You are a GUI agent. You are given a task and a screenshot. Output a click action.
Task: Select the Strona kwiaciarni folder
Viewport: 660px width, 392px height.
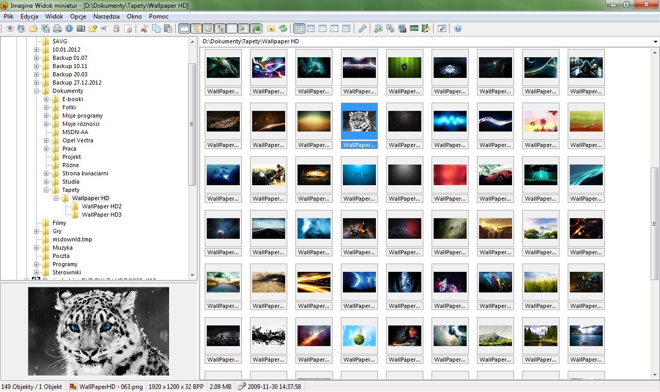[x=85, y=173]
